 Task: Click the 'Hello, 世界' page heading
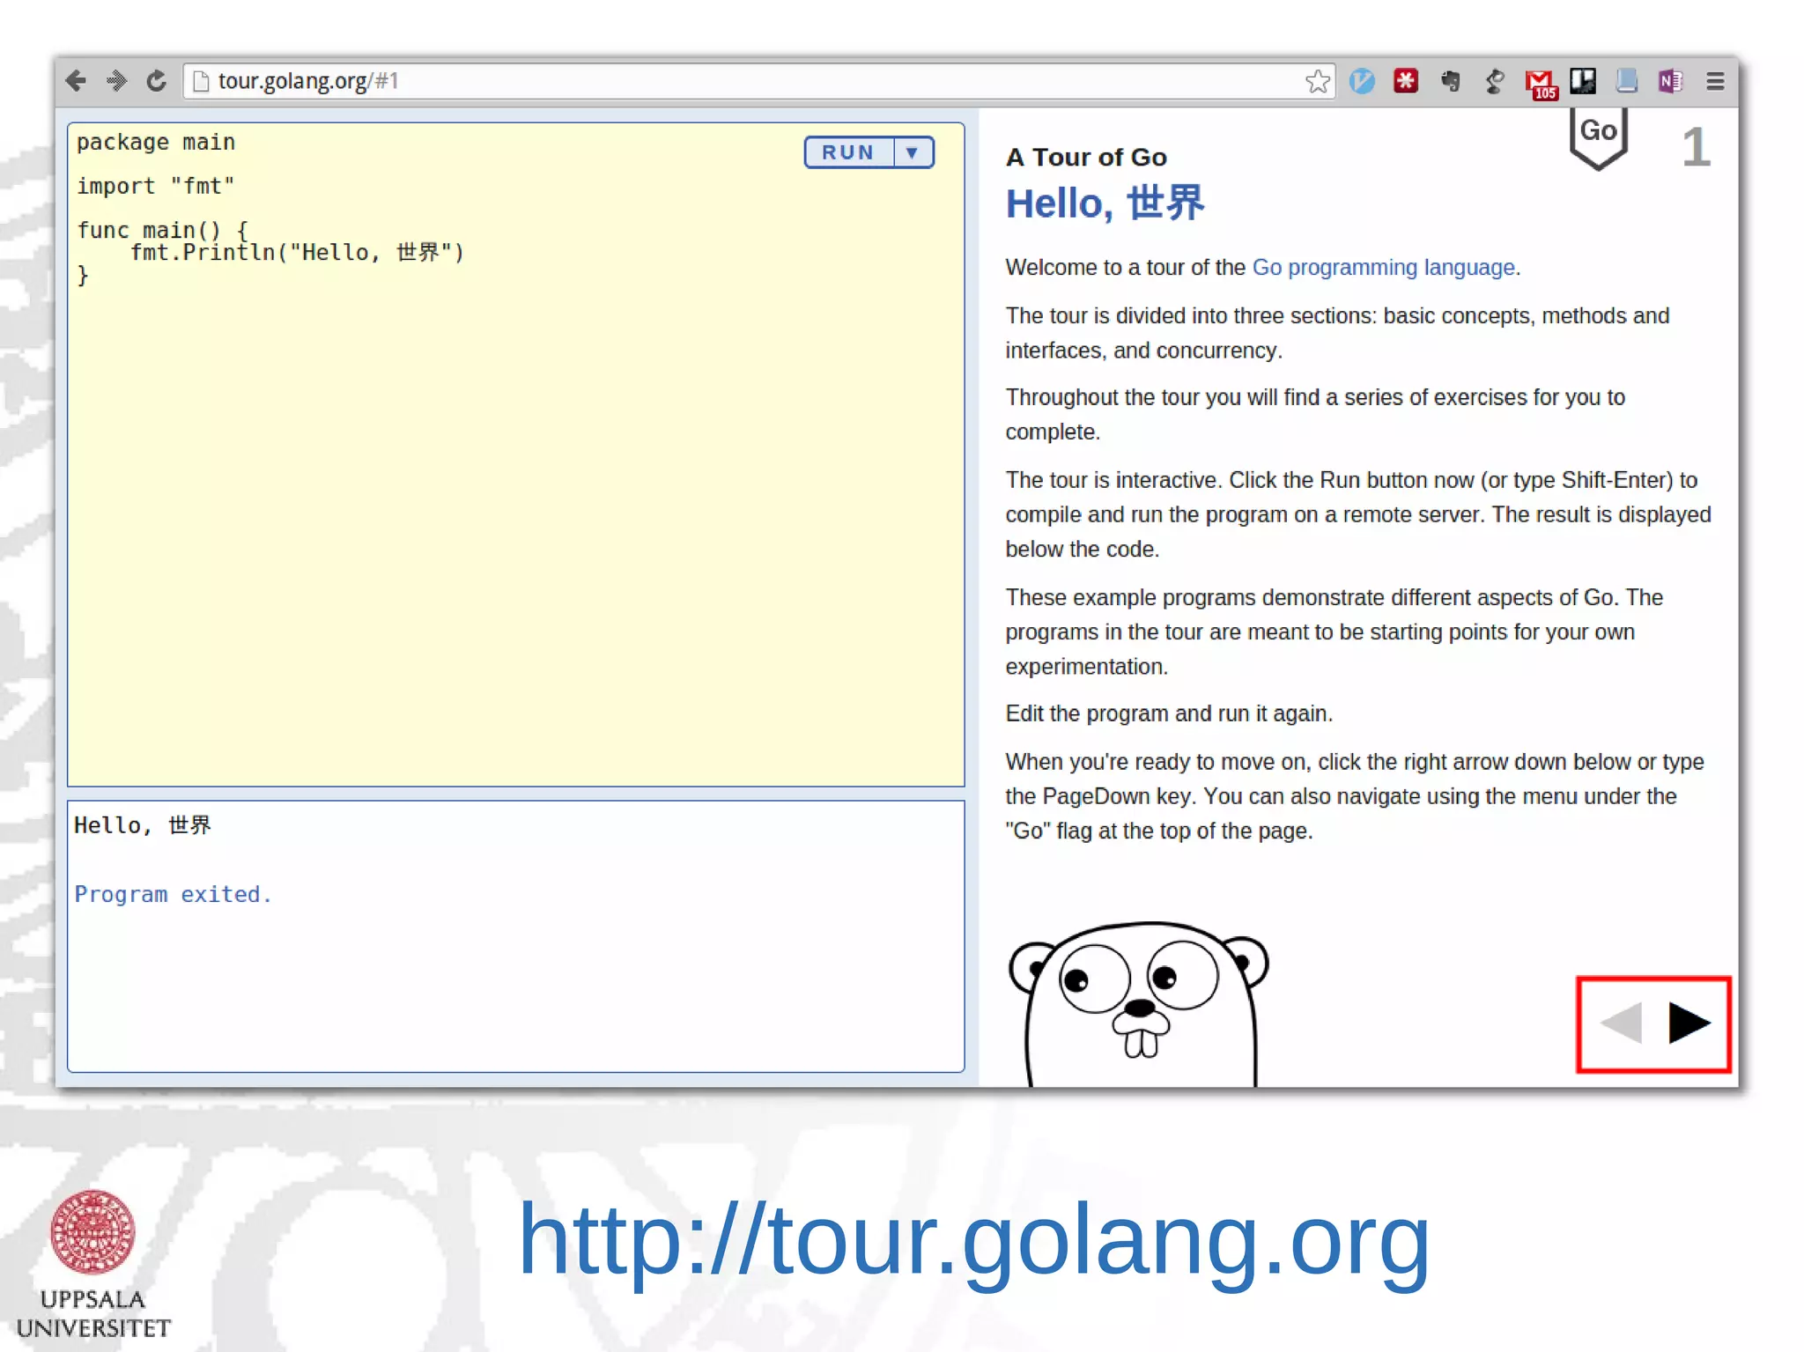(x=1105, y=203)
